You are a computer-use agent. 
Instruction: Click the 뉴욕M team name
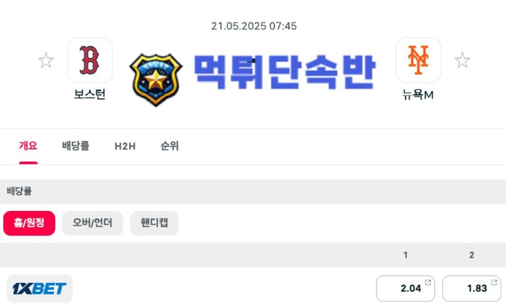(x=418, y=95)
